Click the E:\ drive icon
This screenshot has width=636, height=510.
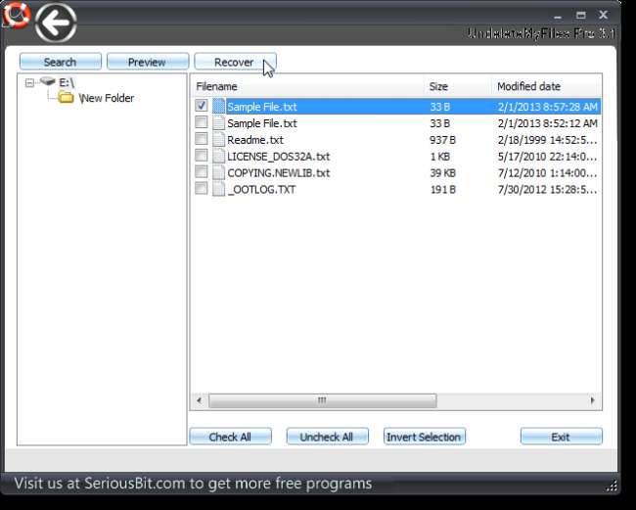point(46,82)
